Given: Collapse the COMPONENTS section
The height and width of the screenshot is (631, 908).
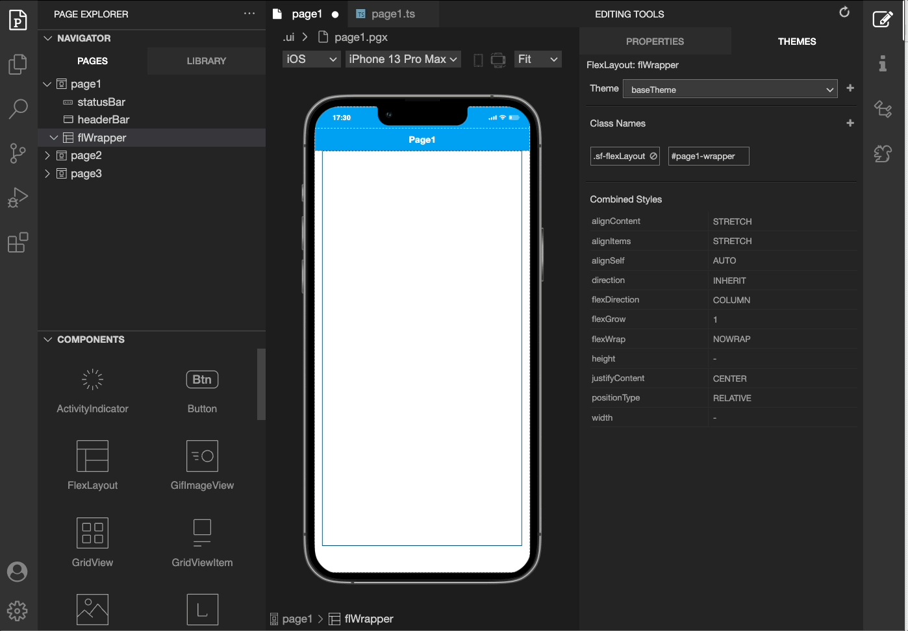Looking at the screenshot, I should tap(47, 340).
